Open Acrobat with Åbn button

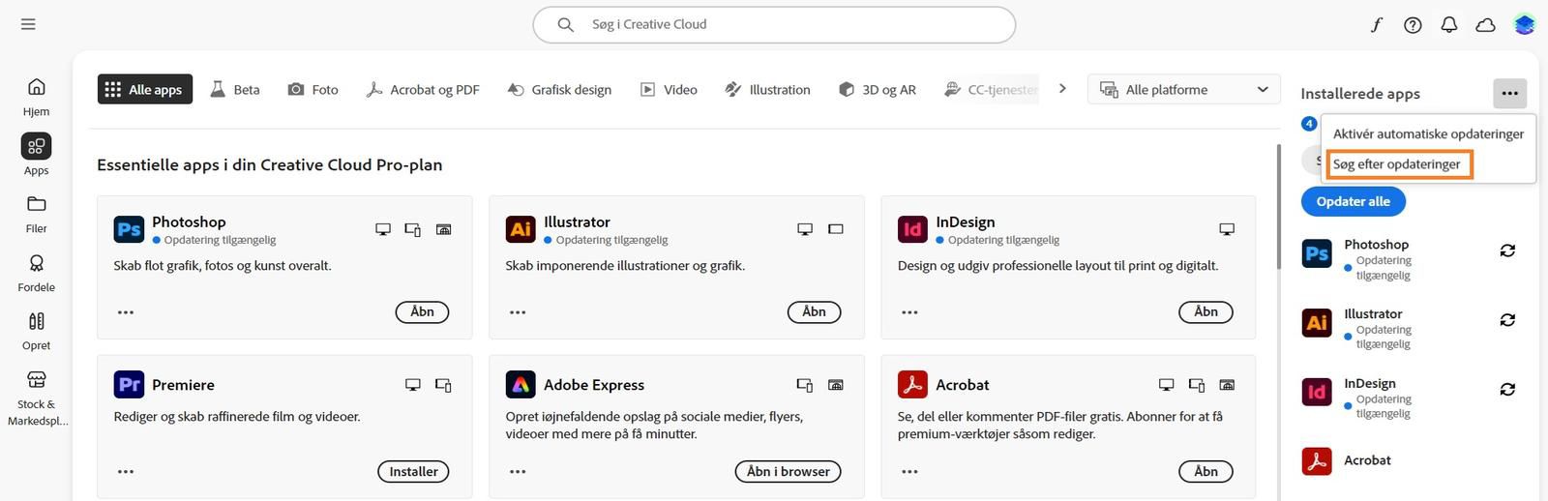pyautogui.click(x=1206, y=471)
